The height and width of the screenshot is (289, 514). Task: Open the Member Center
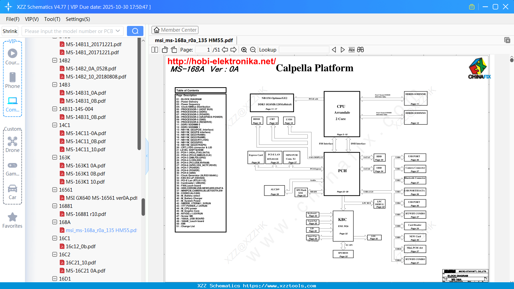point(175,30)
